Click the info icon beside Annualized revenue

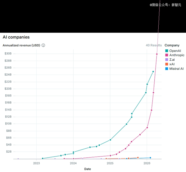click(x=43, y=45)
